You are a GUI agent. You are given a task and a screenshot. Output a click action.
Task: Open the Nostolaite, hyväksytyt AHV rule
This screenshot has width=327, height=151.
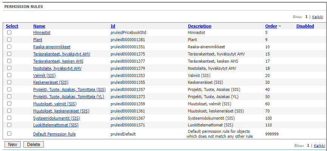[x=57, y=68]
